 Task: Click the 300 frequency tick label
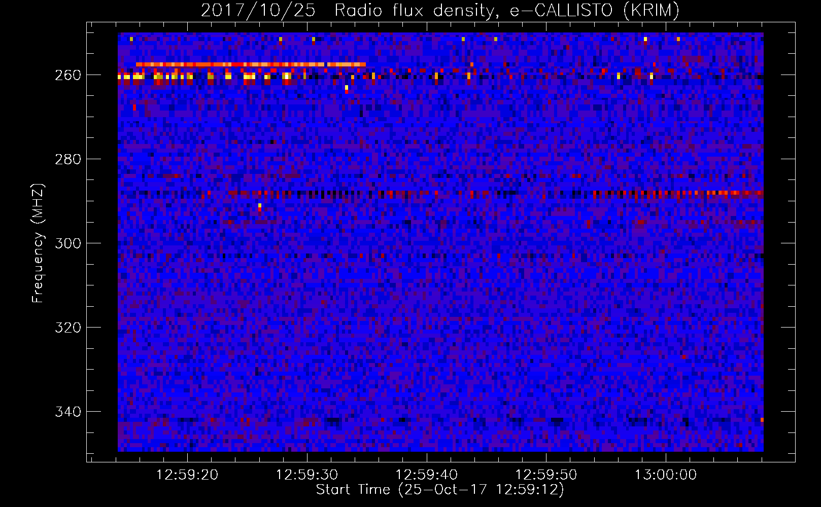(67, 243)
